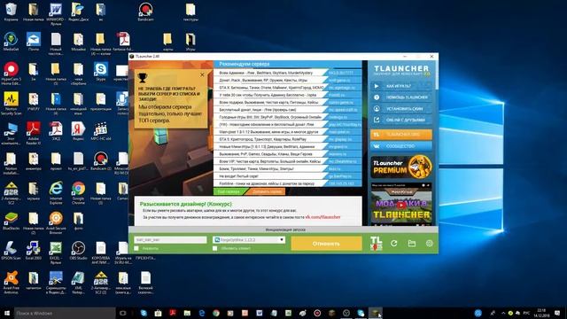This screenshot has height=319, width=567.
Task: Open TLauncher settings gear icon
Action: point(429,244)
